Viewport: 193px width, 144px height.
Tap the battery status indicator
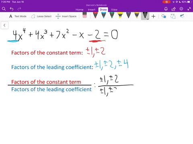click(187, 2)
